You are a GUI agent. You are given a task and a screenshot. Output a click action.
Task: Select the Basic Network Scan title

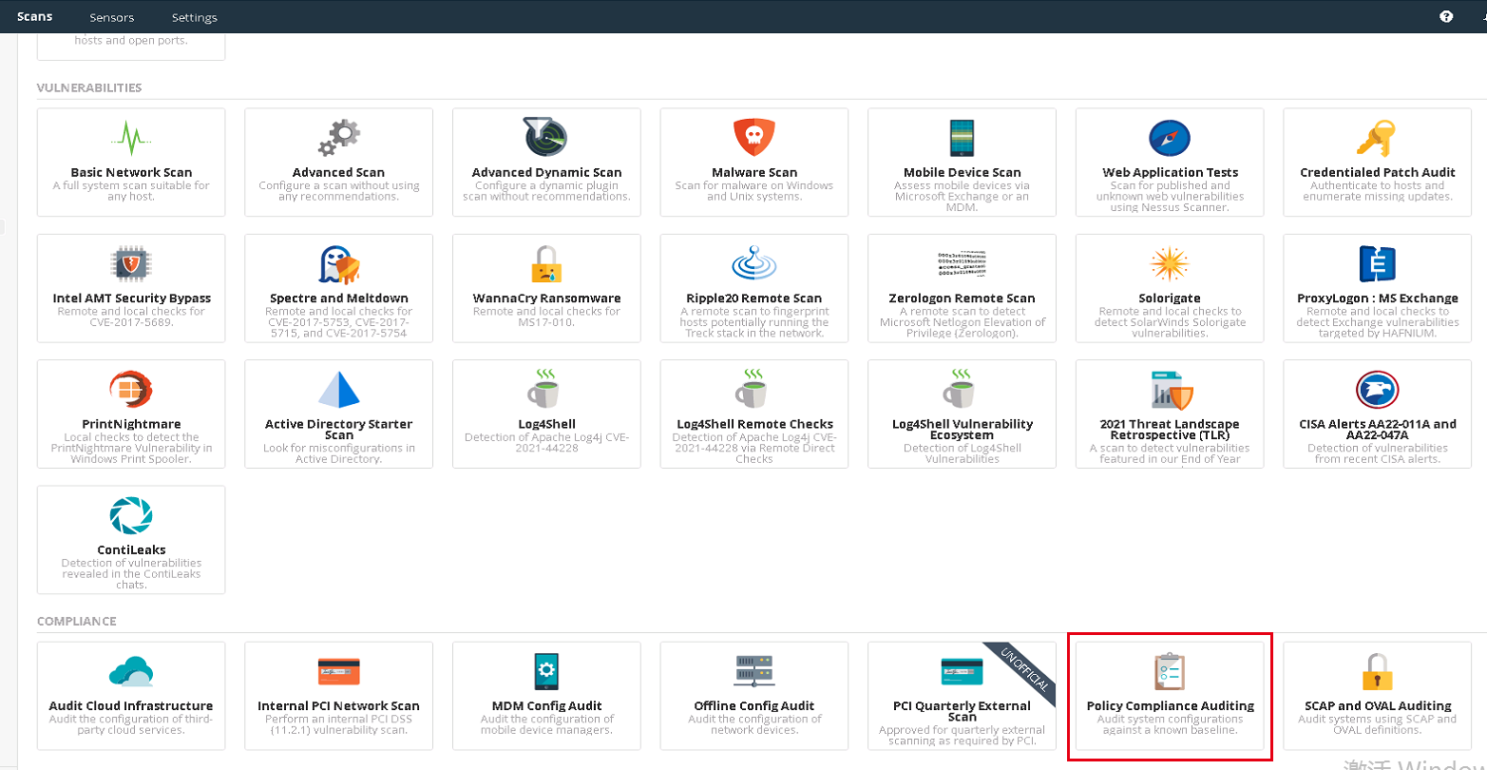click(131, 172)
